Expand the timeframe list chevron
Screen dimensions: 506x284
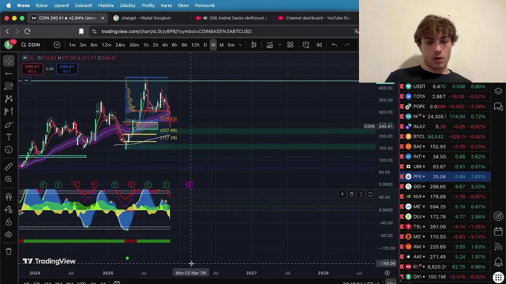[x=240, y=45]
